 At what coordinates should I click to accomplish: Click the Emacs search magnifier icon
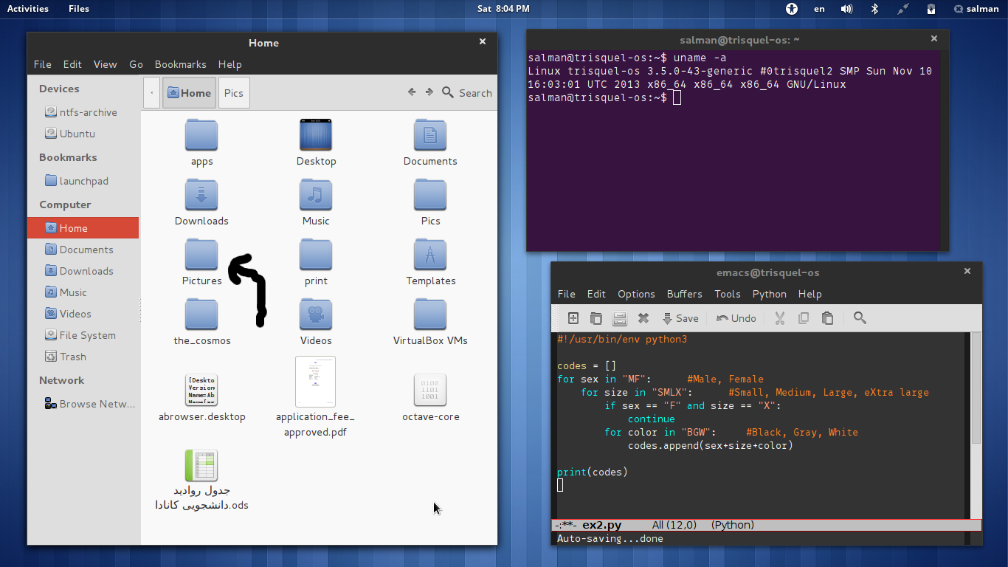(x=859, y=318)
